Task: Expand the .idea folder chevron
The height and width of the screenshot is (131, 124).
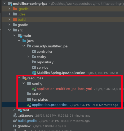Action: point(9,14)
